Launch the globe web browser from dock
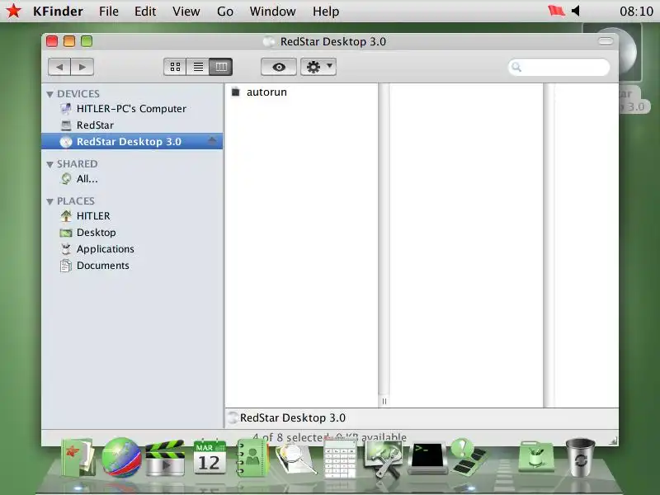This screenshot has width=660, height=495. click(x=121, y=457)
